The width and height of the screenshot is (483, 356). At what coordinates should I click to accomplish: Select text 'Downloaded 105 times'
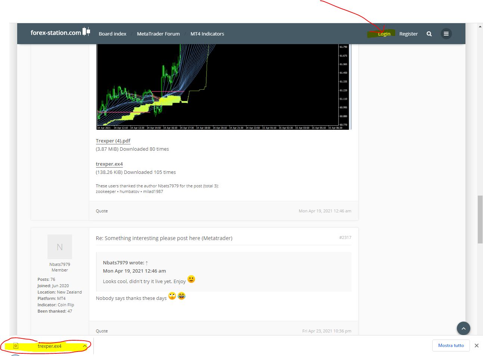pyautogui.click(x=150, y=172)
